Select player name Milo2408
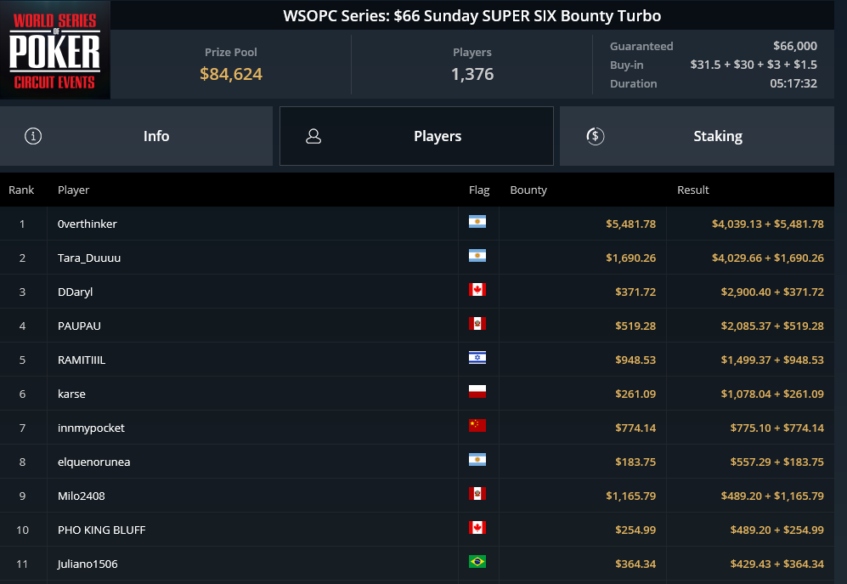This screenshot has height=584, width=847. [81, 496]
